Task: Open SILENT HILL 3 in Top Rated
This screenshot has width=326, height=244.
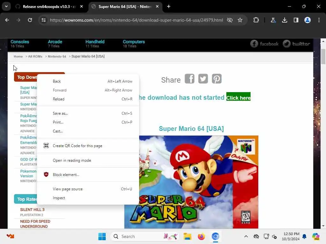Action: pyautogui.click(x=32, y=210)
